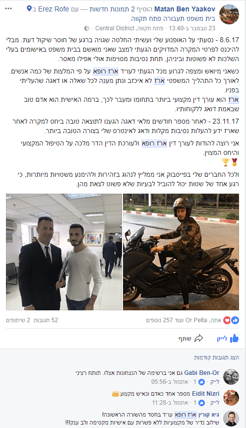This screenshot has width=246, height=428.
Task: Click the heart reaction icon
Action: coord(227,320)
